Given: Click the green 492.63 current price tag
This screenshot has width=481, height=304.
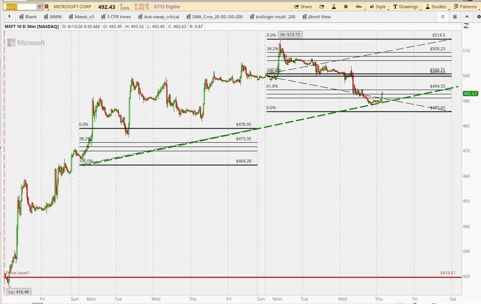Looking at the screenshot, I should [470, 94].
